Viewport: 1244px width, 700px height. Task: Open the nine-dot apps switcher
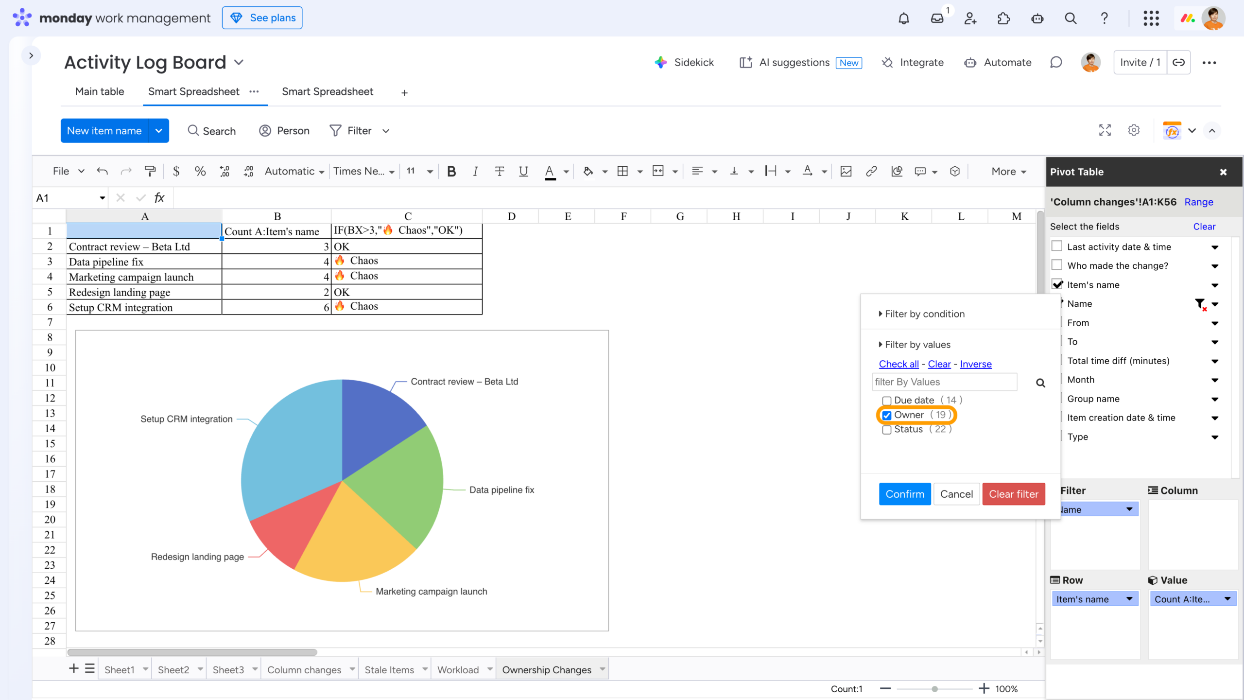(1151, 18)
